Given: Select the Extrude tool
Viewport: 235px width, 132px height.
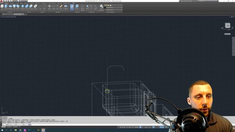Looking at the screenshot, I should 6,7.
